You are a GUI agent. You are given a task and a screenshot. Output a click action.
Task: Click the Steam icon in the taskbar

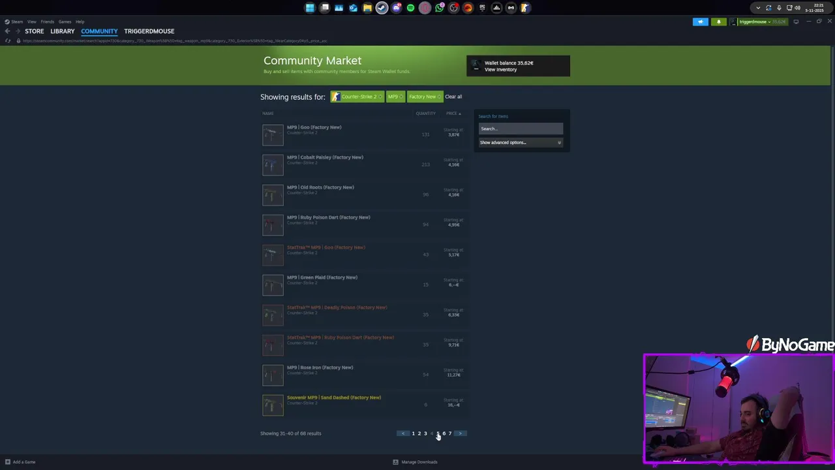pyautogui.click(x=382, y=8)
